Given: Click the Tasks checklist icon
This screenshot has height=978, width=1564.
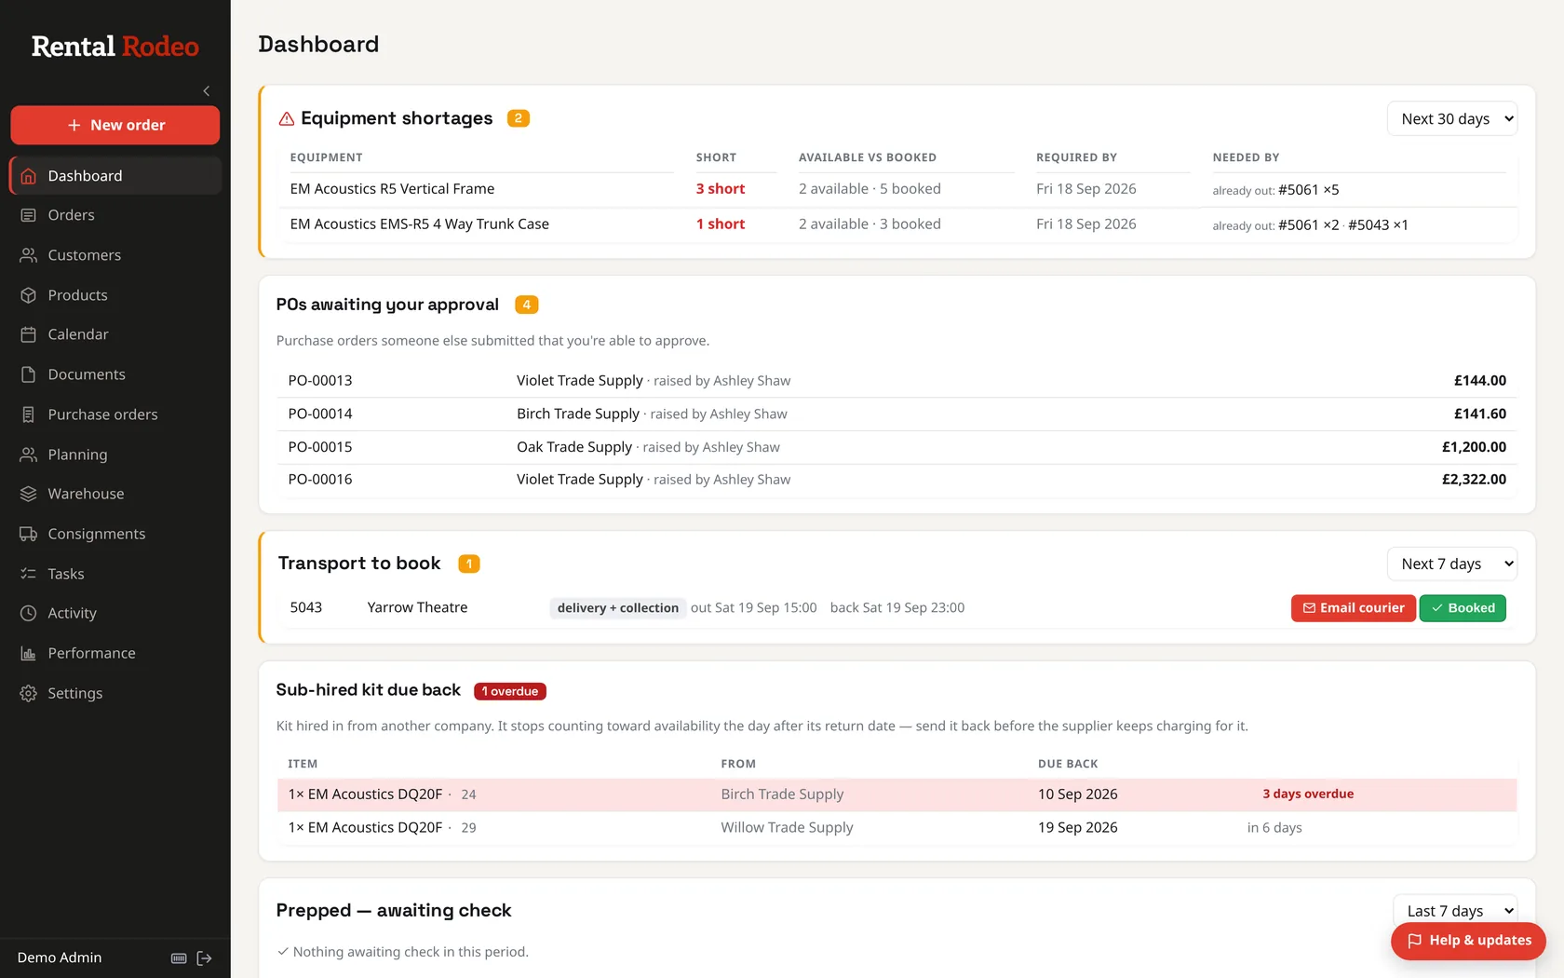Looking at the screenshot, I should point(29,574).
